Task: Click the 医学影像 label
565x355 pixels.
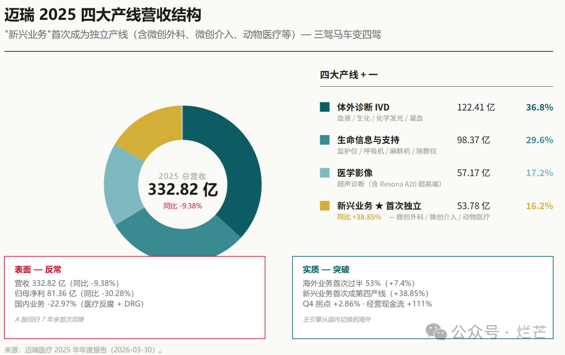Action: [355, 173]
